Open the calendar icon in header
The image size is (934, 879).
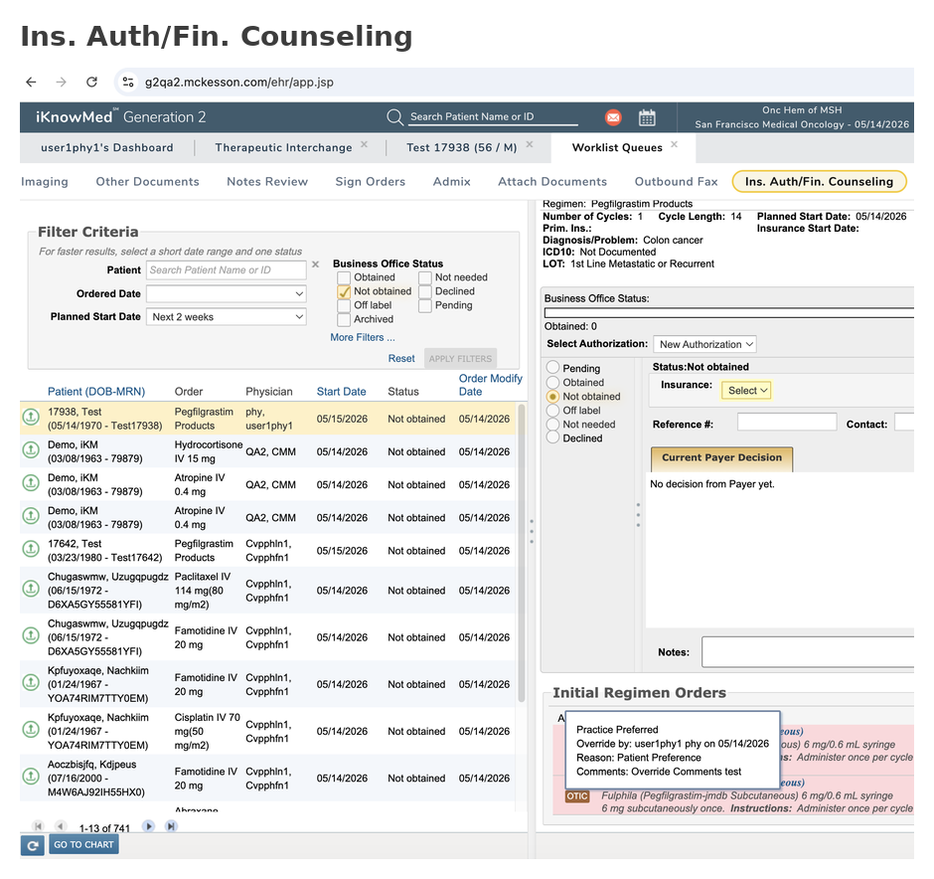click(647, 117)
